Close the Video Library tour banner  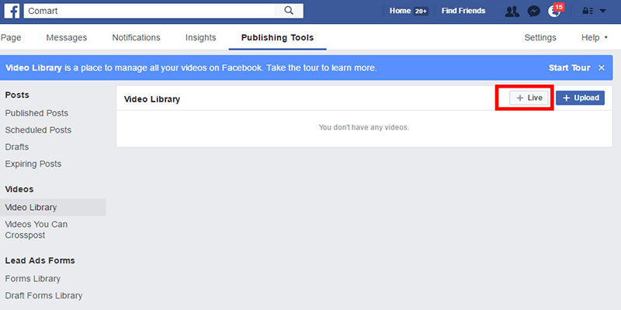(602, 68)
